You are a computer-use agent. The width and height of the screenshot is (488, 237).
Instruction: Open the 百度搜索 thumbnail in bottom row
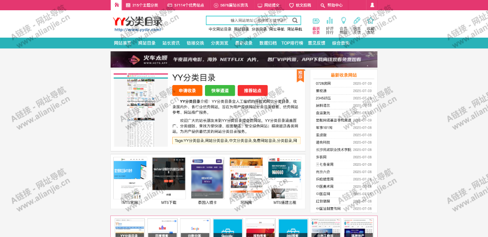(x=162, y=228)
